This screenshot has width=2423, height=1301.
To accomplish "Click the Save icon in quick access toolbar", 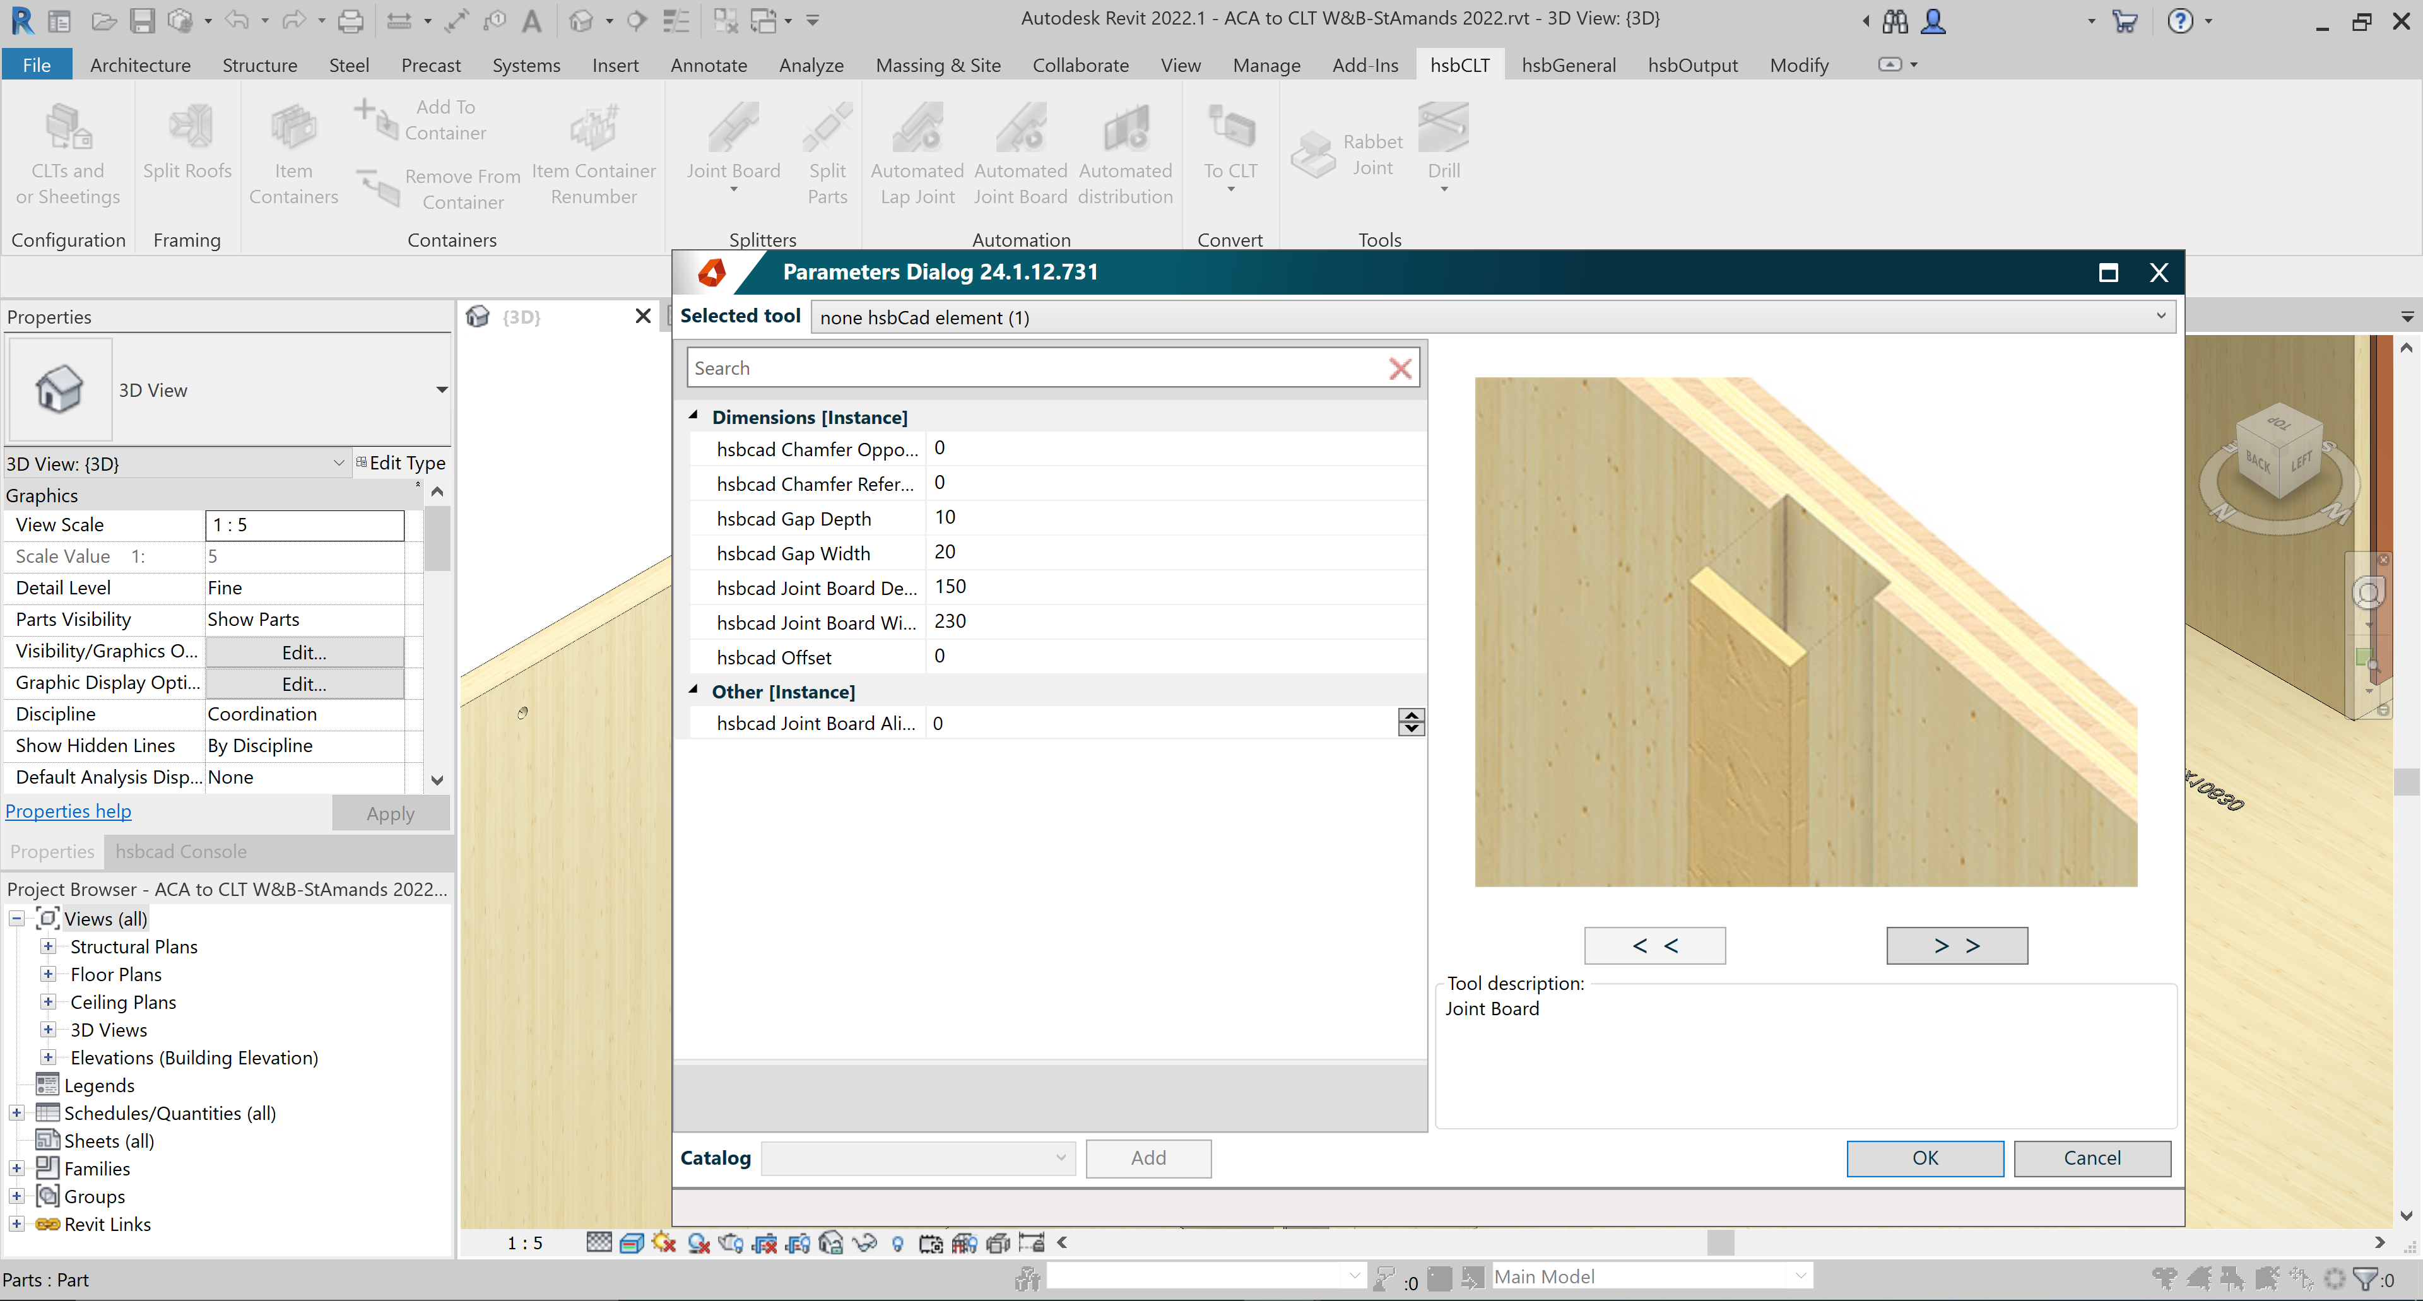I will tap(142, 20).
